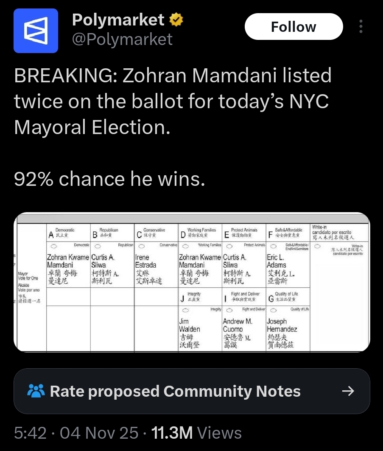Open the three-dot more options menu
Viewport: 383px width, 451px height.
361,27
